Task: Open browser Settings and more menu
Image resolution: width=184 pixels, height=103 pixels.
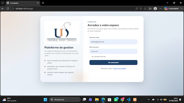Action: [160, 9]
